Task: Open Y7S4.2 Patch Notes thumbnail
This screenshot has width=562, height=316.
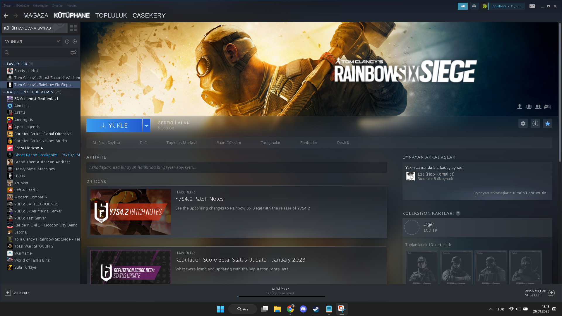Action: click(131, 212)
